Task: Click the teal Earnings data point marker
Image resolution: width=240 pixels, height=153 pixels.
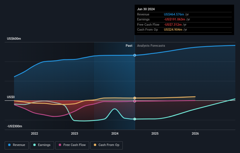Action: click(x=135, y=119)
